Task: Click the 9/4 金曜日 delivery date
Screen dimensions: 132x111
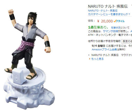Action: click(x=98, y=46)
